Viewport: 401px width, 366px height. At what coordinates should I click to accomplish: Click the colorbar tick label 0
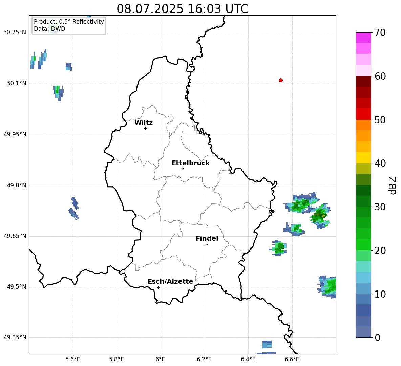point(377,337)
